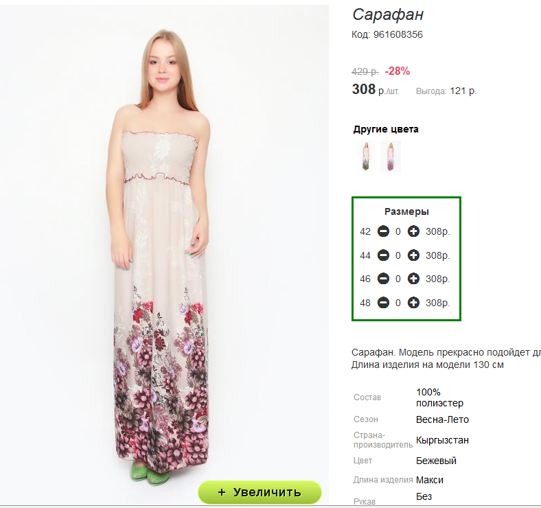Click the Другие цвета heading
The image size is (541, 508).
386,129
